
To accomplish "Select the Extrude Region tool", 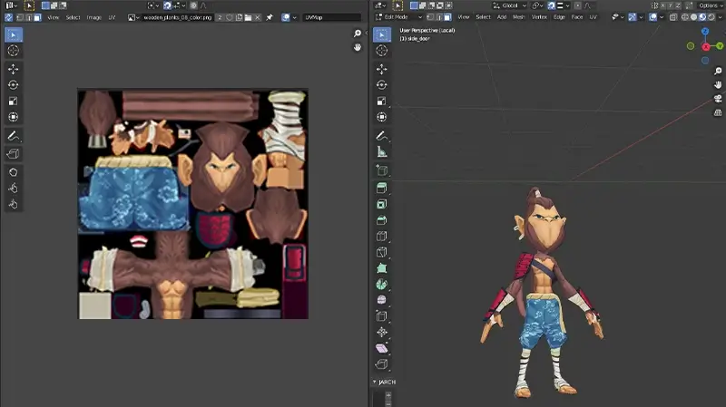I will pyautogui.click(x=381, y=188).
